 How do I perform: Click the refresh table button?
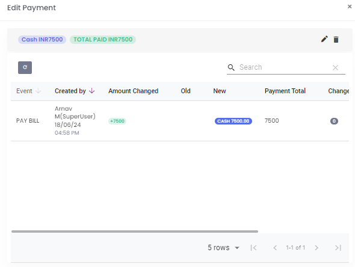coord(25,67)
